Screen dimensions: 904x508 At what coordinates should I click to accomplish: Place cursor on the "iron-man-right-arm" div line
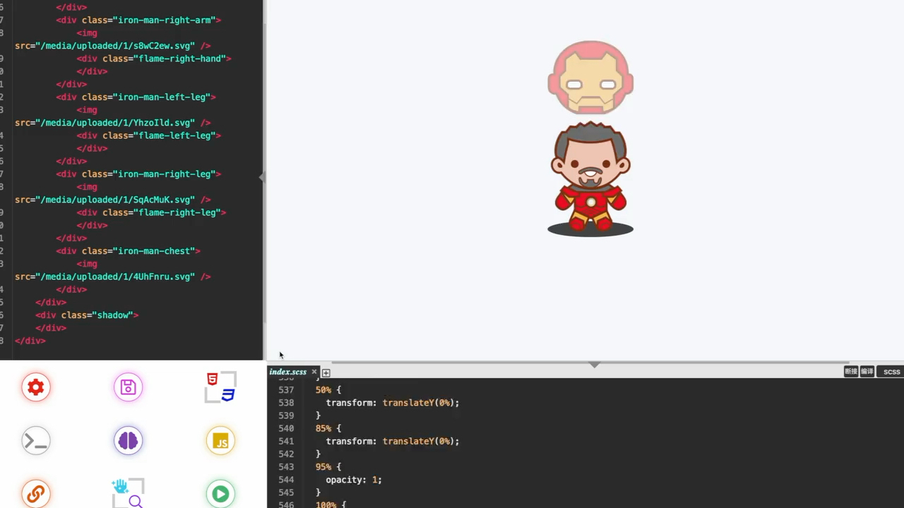pos(138,20)
